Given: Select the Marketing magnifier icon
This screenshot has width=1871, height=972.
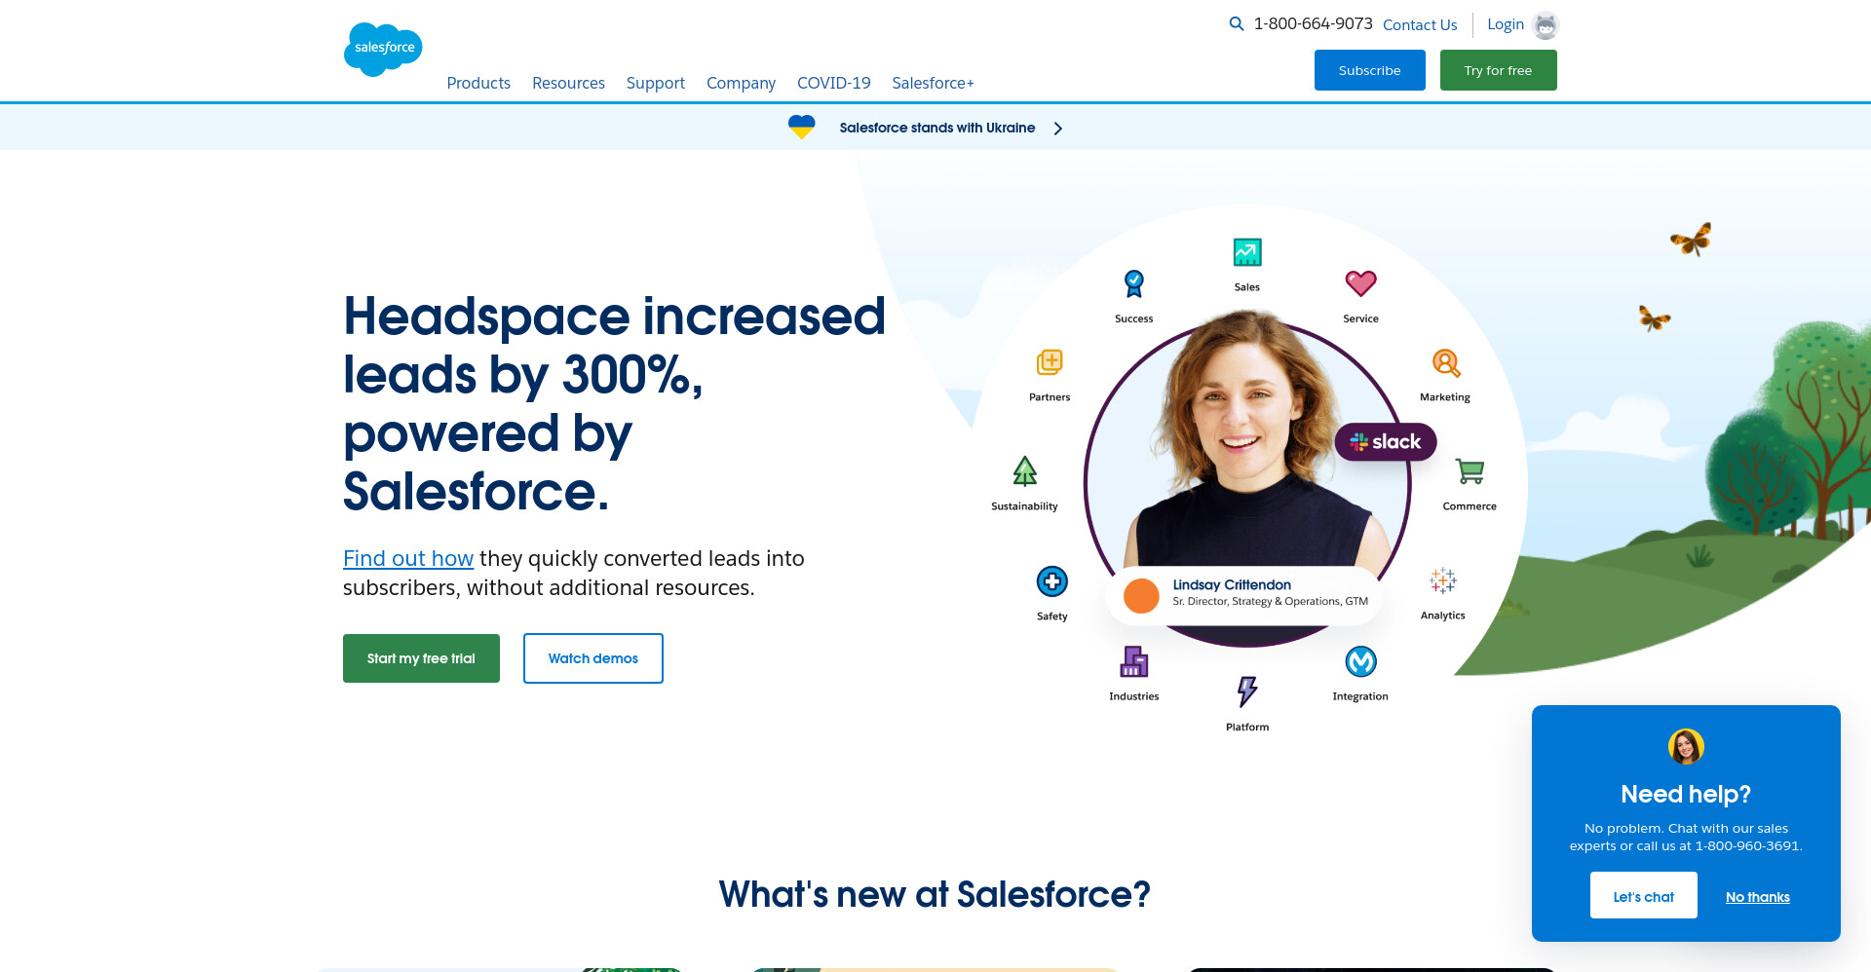Looking at the screenshot, I should [x=1446, y=363].
